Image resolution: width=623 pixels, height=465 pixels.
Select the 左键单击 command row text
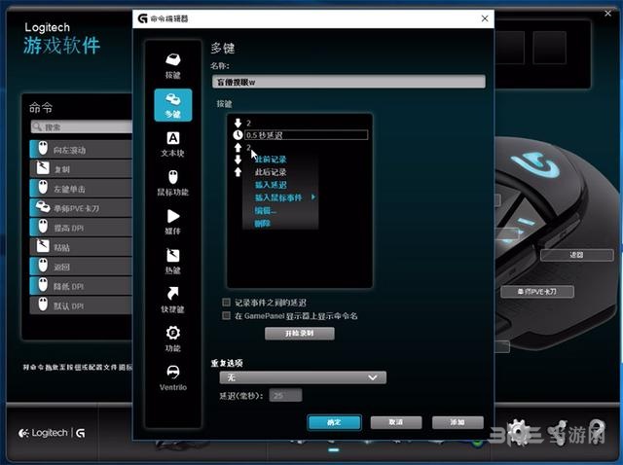(x=69, y=189)
